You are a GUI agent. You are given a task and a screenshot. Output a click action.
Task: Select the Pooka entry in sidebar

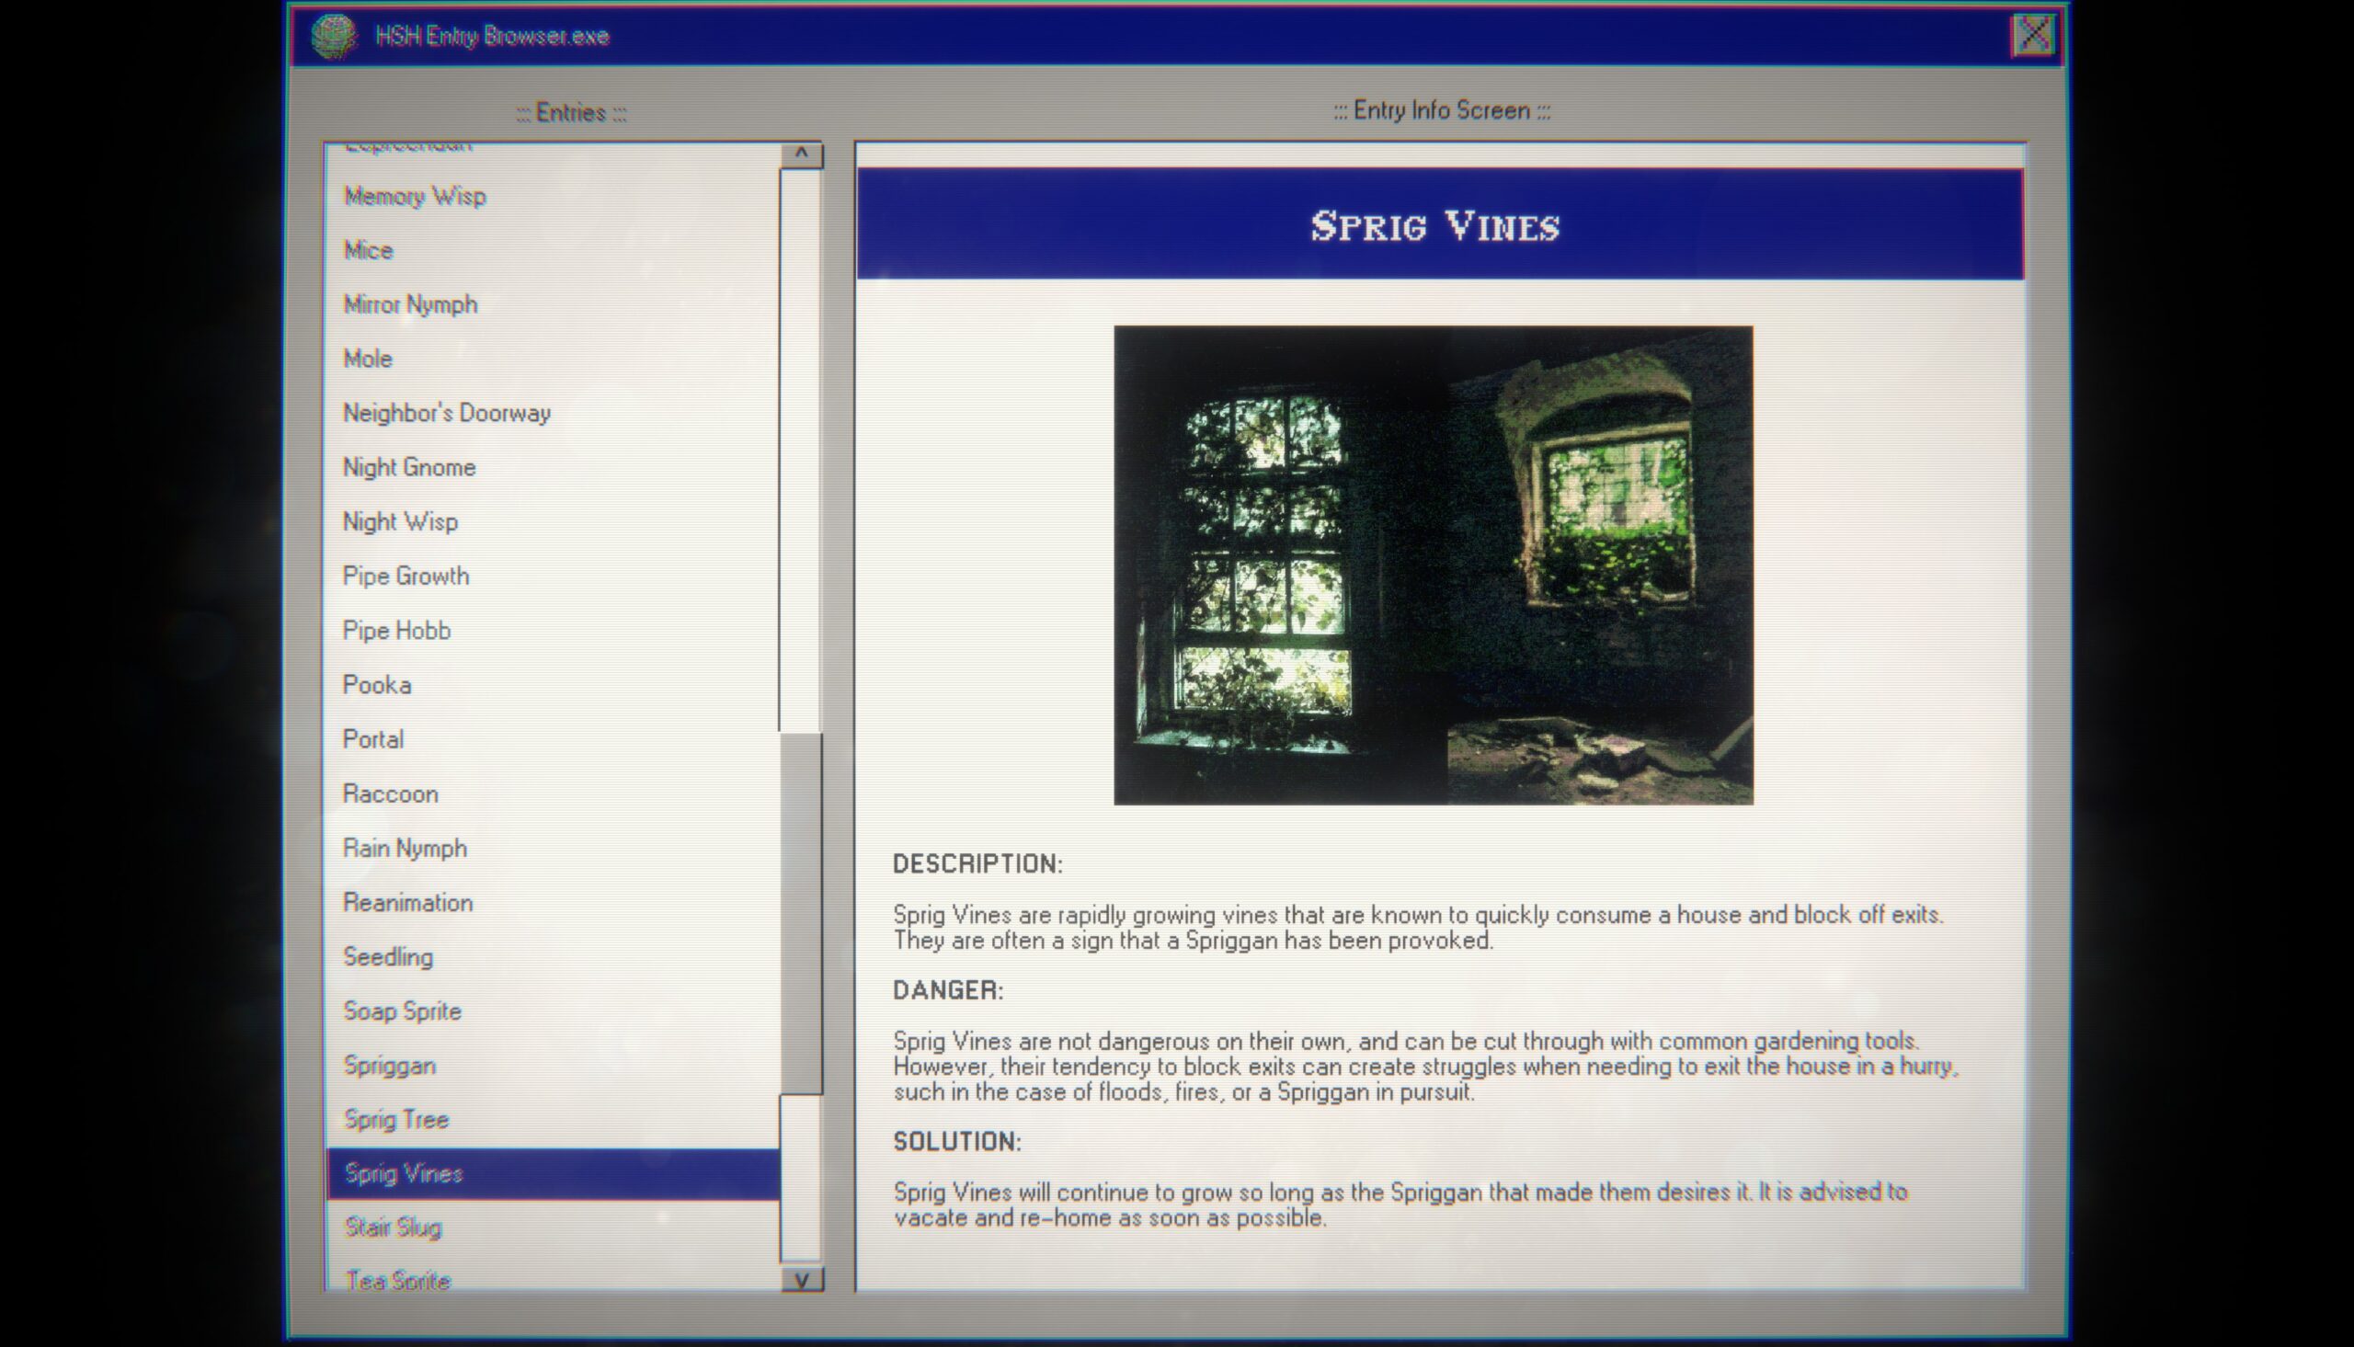378,684
